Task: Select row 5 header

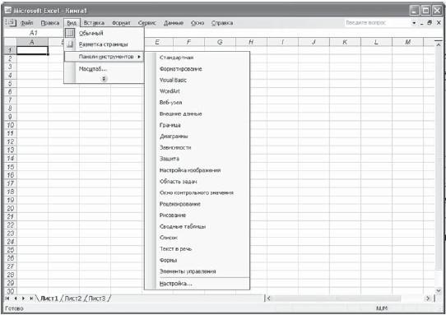Action: pos(10,84)
